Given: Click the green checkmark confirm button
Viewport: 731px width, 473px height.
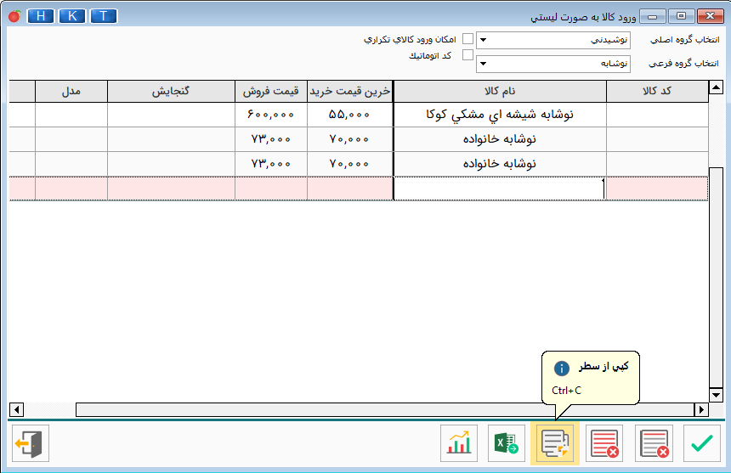Looking at the screenshot, I should point(701,443).
